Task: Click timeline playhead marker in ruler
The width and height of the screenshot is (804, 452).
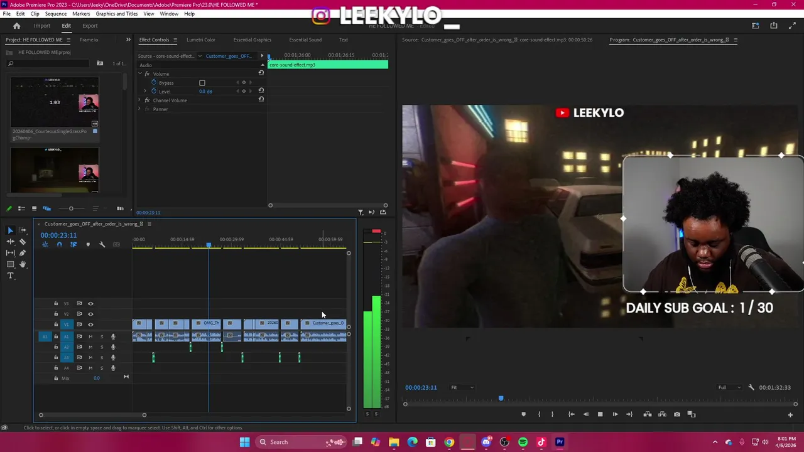Action: tap(209, 245)
